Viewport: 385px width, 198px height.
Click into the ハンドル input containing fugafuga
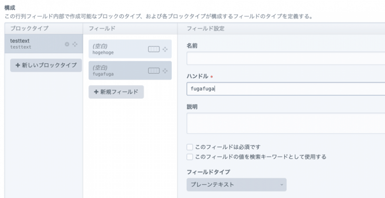[x=285, y=88]
